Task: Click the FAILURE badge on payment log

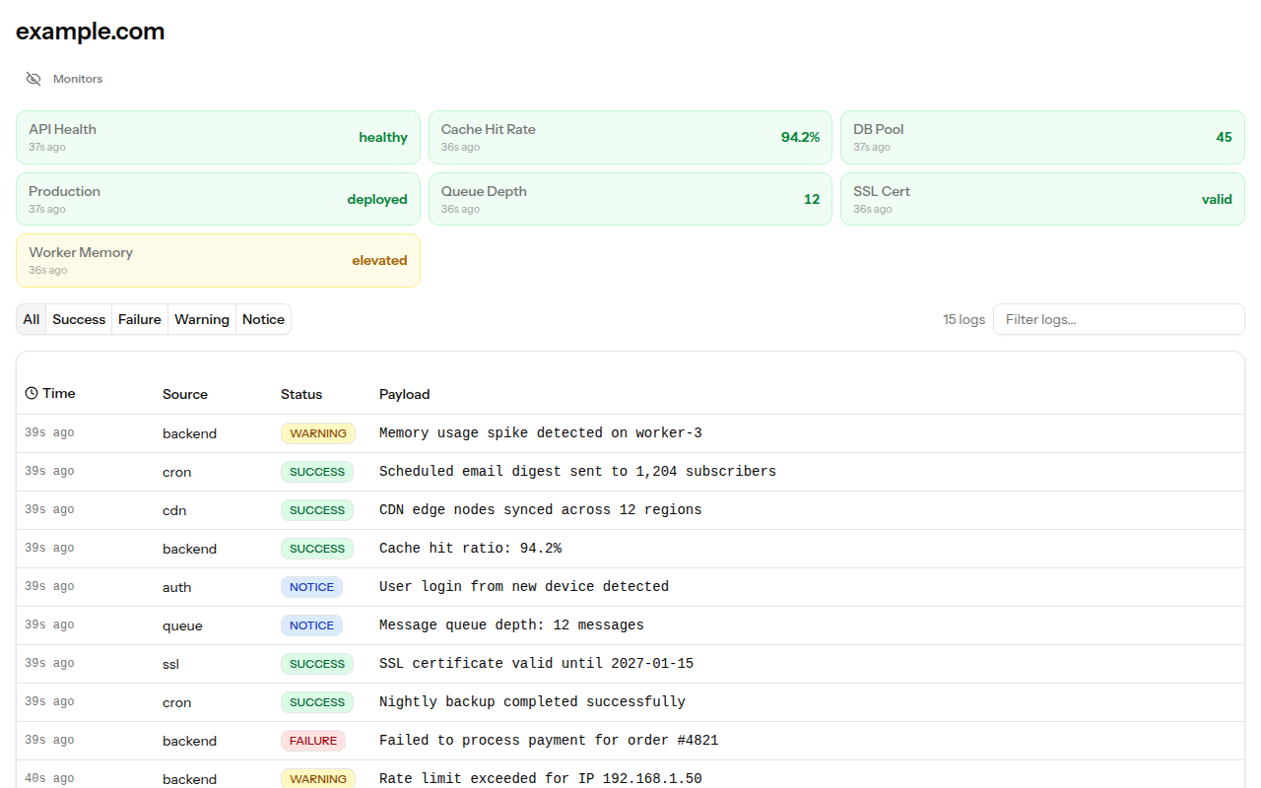Action: point(313,741)
